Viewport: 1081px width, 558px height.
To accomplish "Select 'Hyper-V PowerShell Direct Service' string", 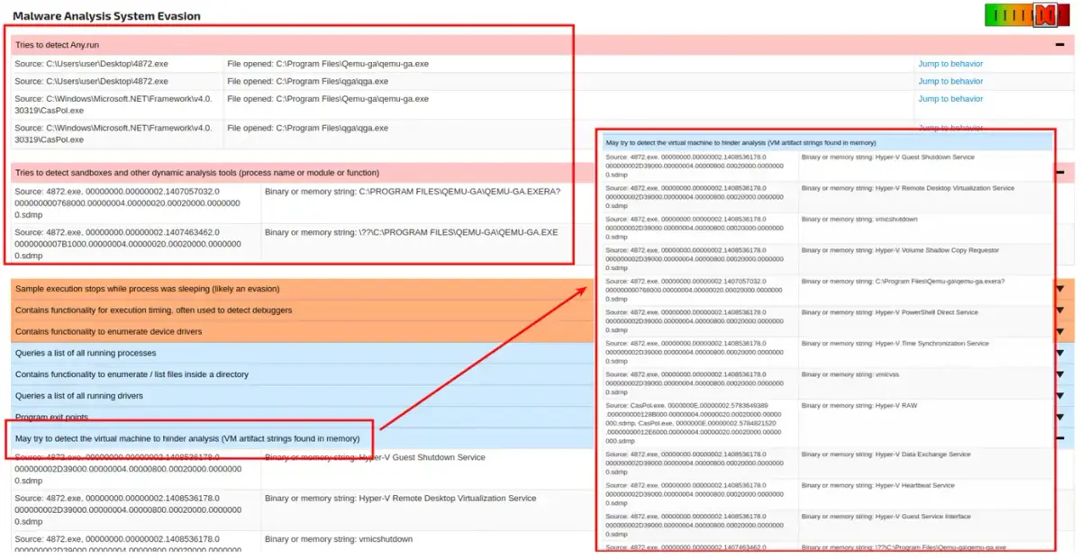I will 890,312.
